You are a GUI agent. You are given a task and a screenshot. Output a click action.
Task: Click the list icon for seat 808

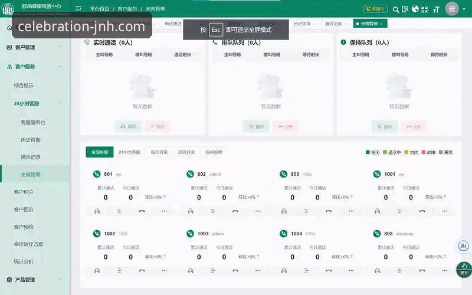pyautogui.click(x=399, y=271)
